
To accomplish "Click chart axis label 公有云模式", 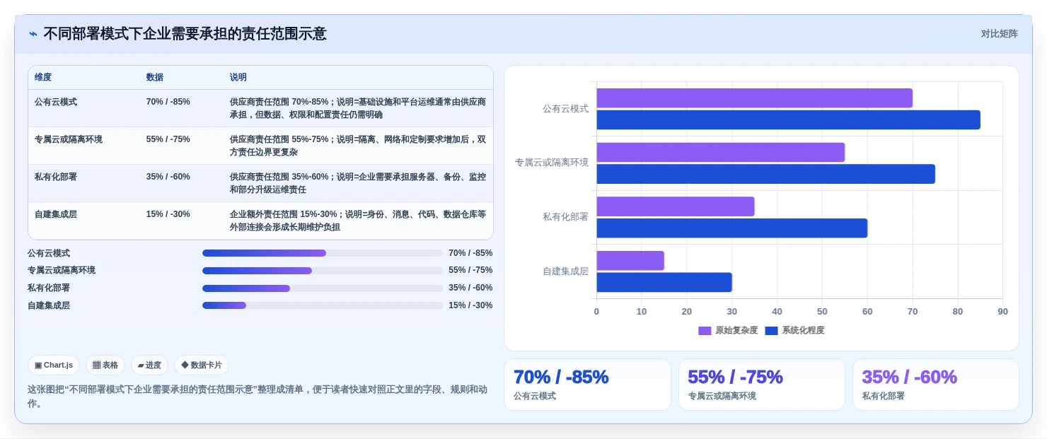I will coord(565,109).
